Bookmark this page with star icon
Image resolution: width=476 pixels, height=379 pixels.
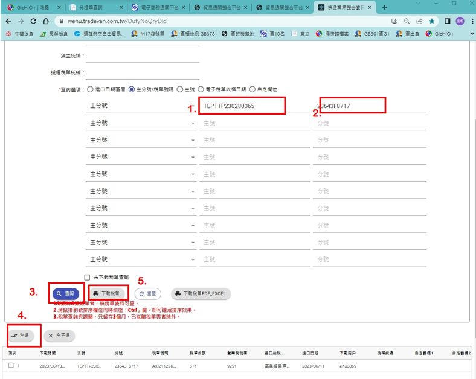432,21
